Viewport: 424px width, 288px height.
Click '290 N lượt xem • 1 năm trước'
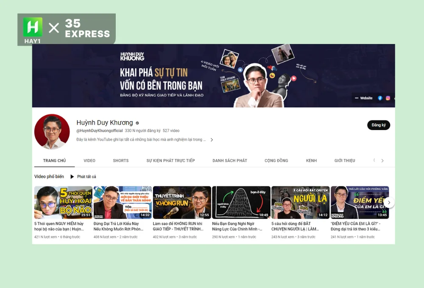coord(234,237)
